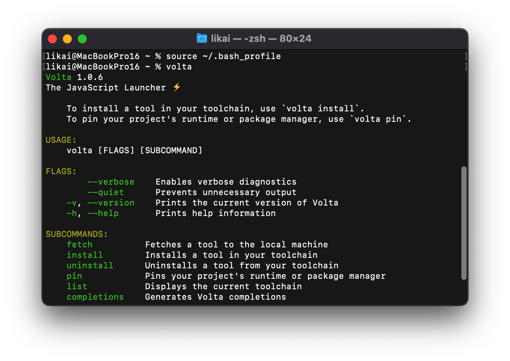
Task: Click the 'uninstall' subcommand entry
Action: [x=90, y=265]
